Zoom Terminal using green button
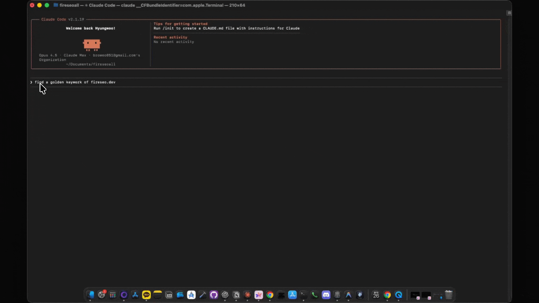 coord(47,5)
